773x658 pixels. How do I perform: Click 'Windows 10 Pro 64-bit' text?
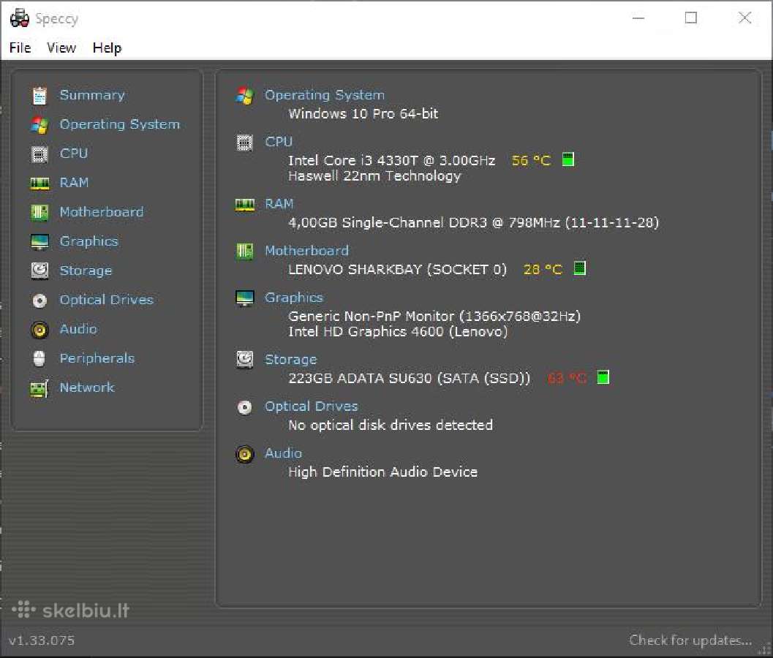(x=363, y=114)
